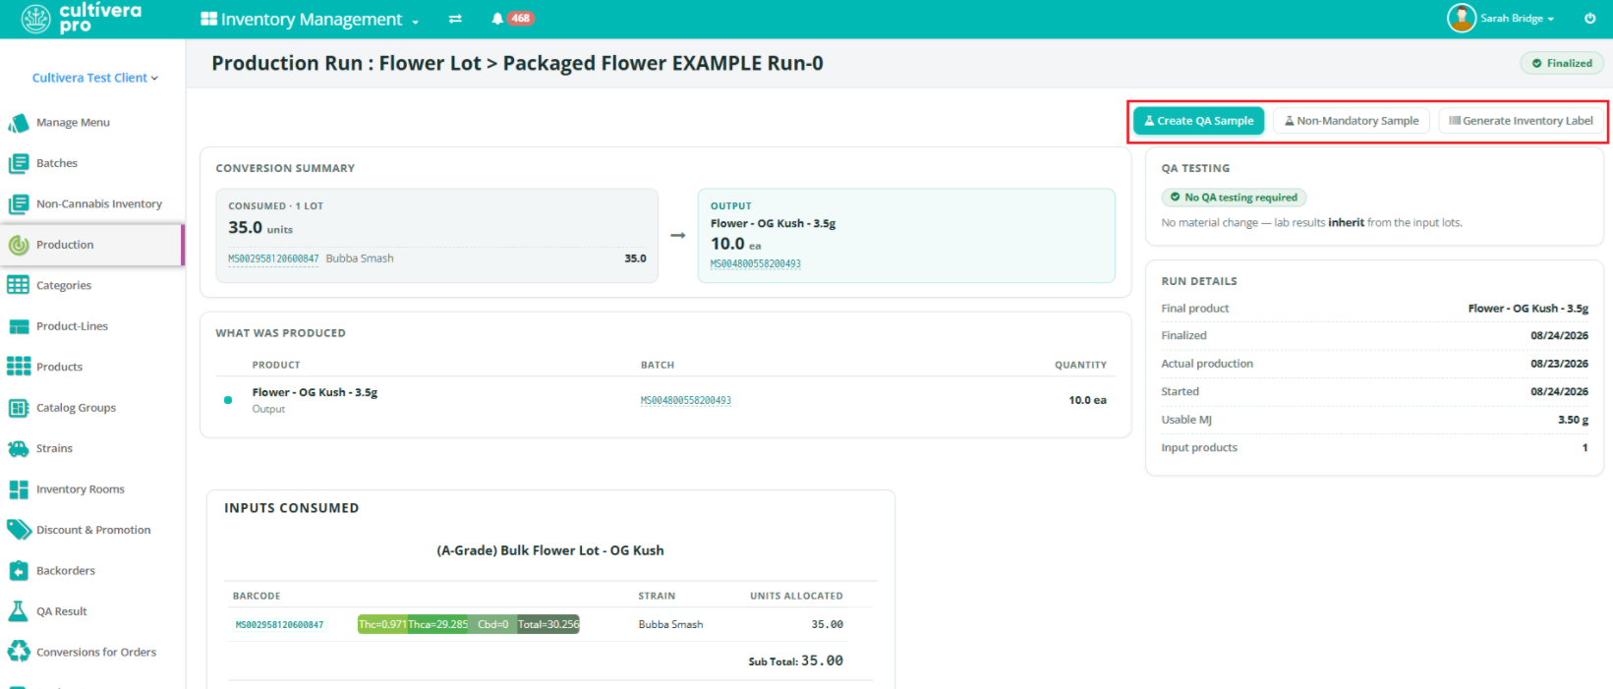Click the Products grid icon

tap(18, 367)
